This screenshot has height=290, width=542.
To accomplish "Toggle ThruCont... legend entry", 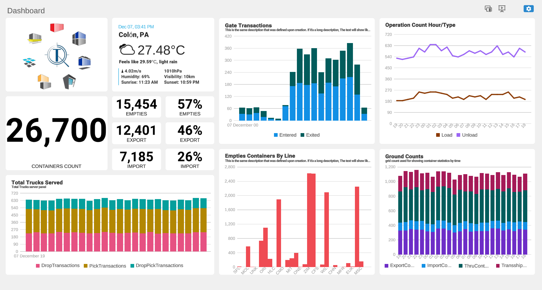I will pos(474,266).
